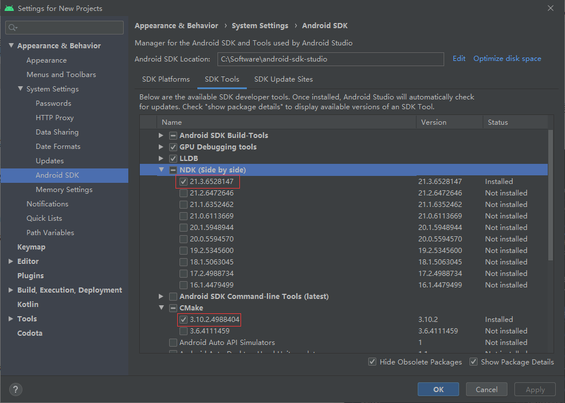Toggle Show Package Details off

pyautogui.click(x=473, y=362)
